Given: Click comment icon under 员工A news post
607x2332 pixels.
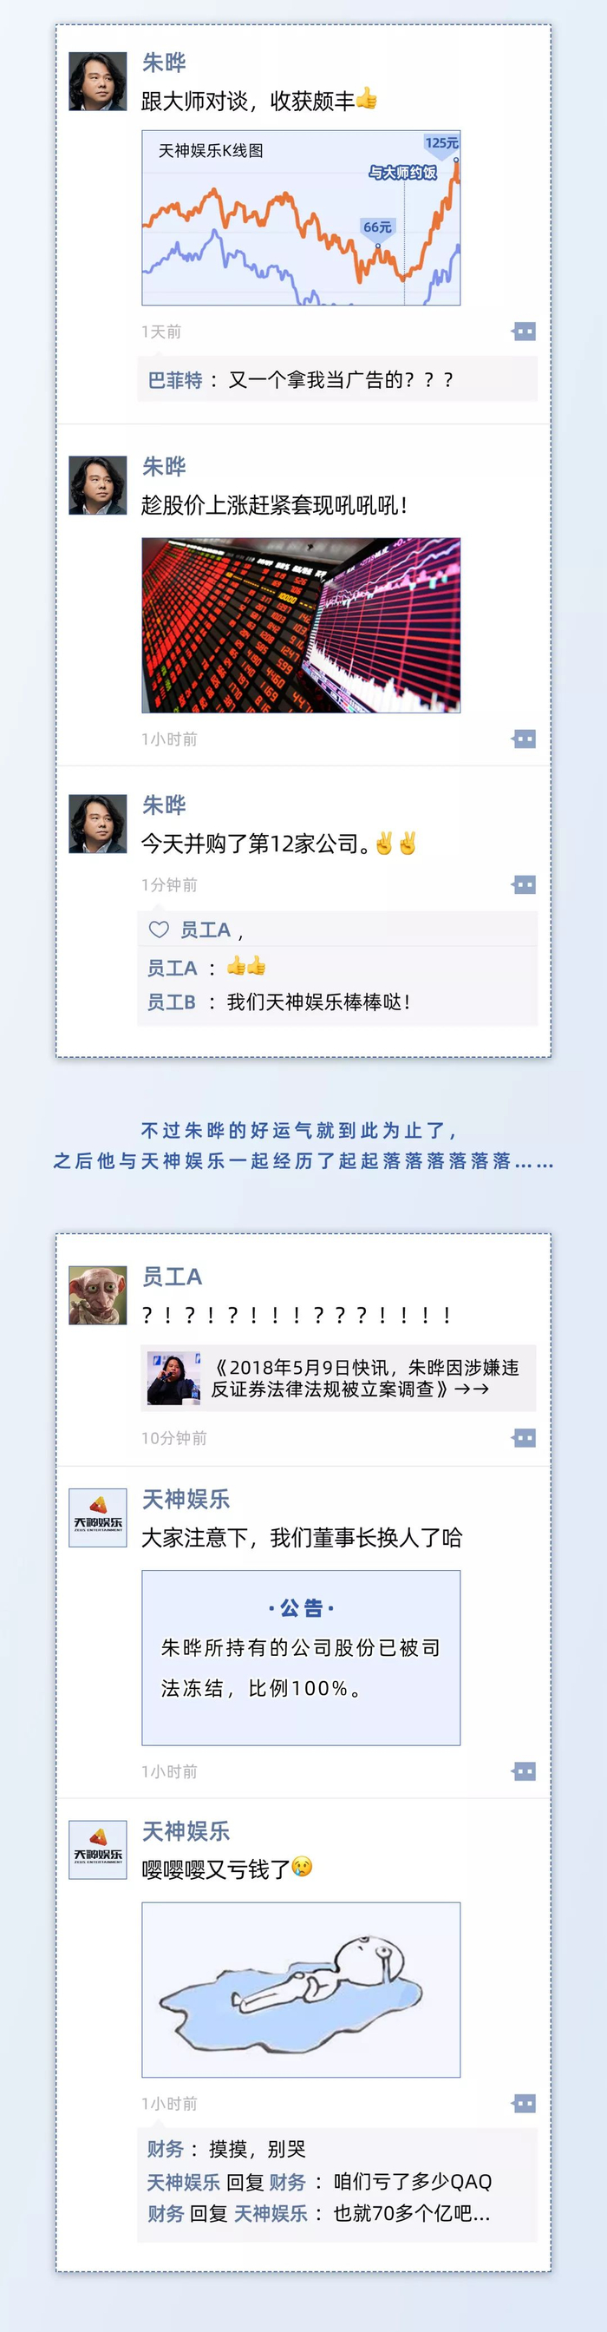Looking at the screenshot, I should click(x=524, y=1437).
